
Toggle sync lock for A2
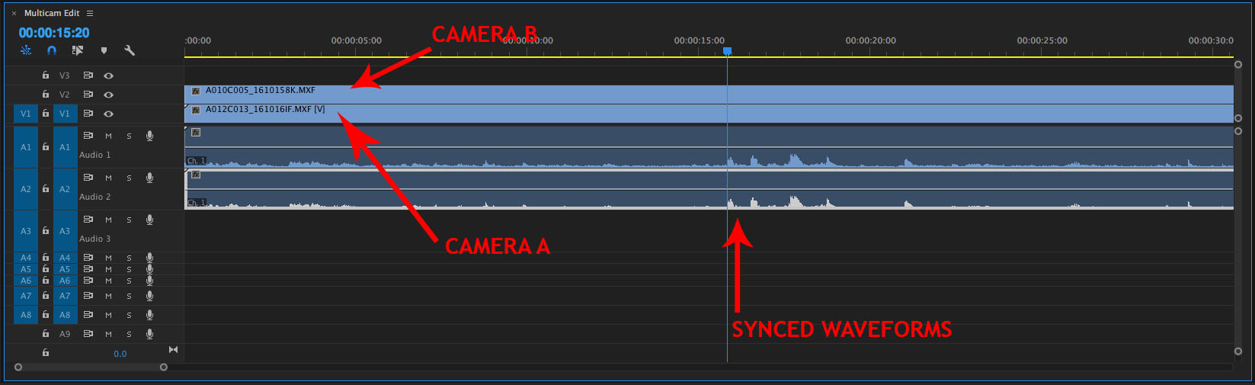click(88, 178)
